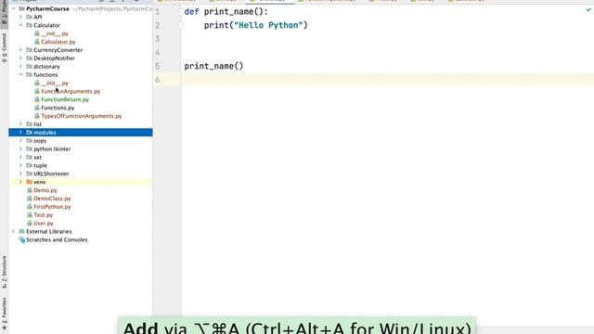This screenshot has width=594, height=334.
Task: Collapse the Calculator folder arrow
Action: tap(20, 25)
